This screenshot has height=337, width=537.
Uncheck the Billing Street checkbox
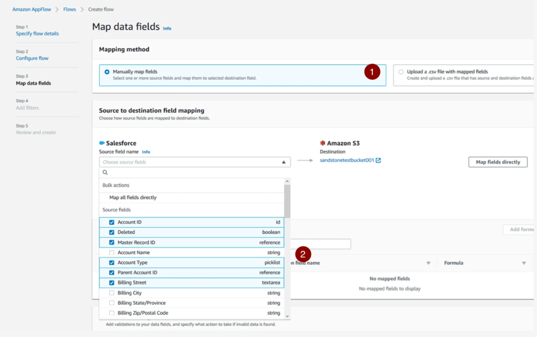112,283
